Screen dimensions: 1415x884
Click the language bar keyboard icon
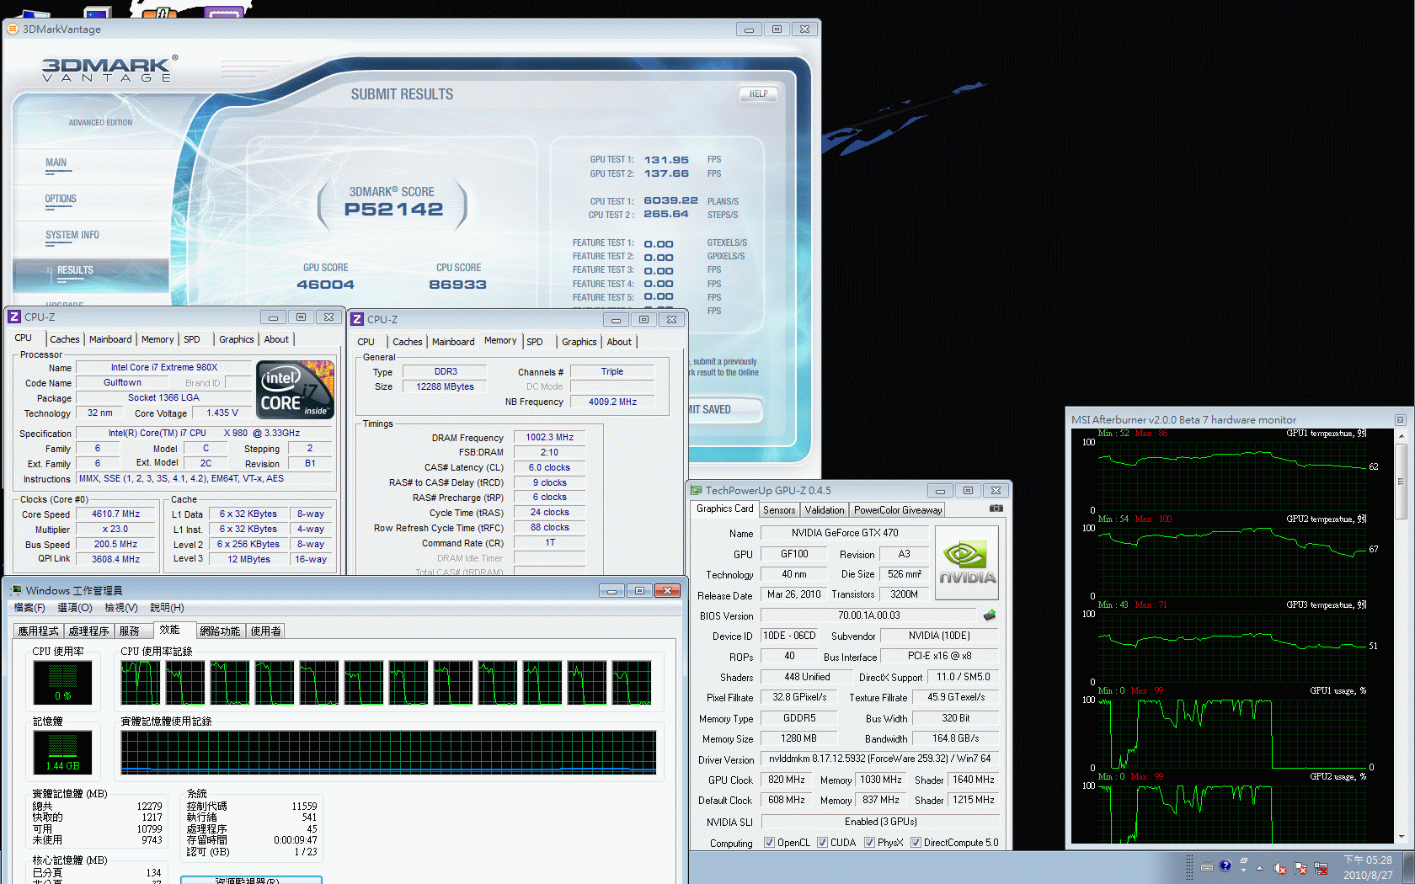point(1207,866)
